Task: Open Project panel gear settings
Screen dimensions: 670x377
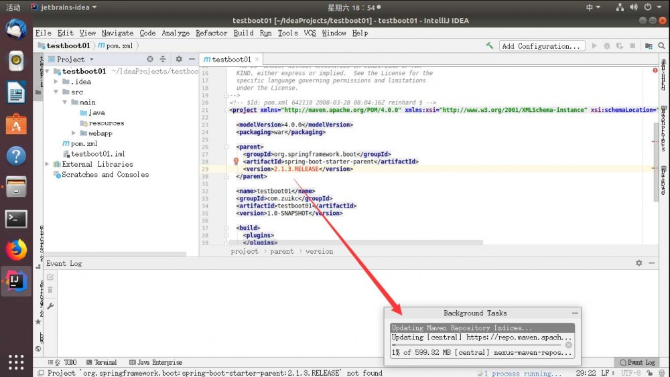Action: 178,60
